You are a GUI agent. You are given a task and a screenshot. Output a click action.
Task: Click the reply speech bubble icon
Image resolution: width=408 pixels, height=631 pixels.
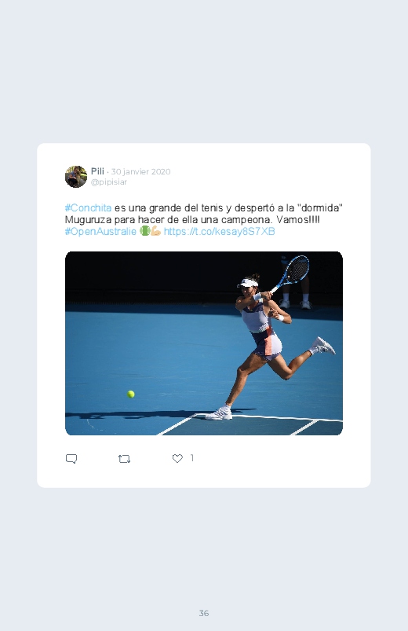click(x=71, y=459)
